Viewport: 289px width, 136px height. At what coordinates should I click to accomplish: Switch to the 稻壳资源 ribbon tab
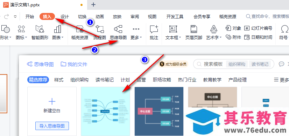click(x=228, y=17)
